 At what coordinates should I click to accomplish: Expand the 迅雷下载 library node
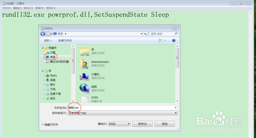coord(44,94)
